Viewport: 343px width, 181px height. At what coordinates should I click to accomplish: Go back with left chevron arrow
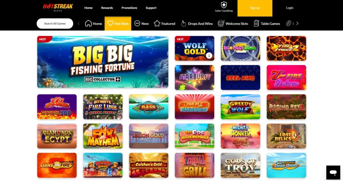click(x=78, y=23)
